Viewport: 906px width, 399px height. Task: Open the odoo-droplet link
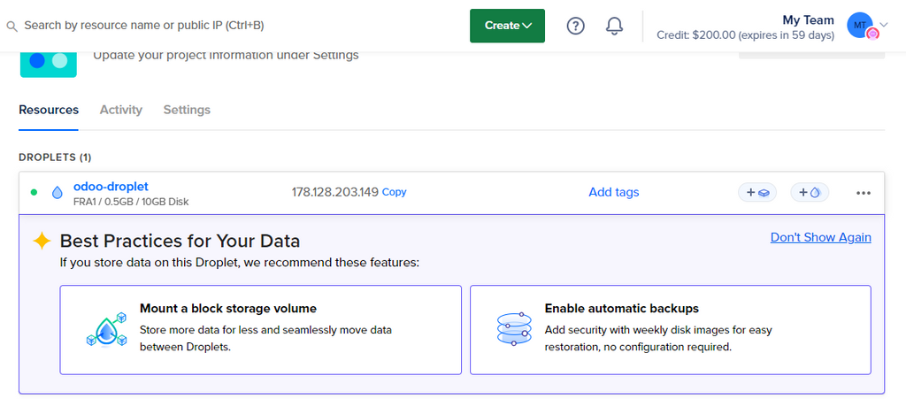(111, 187)
